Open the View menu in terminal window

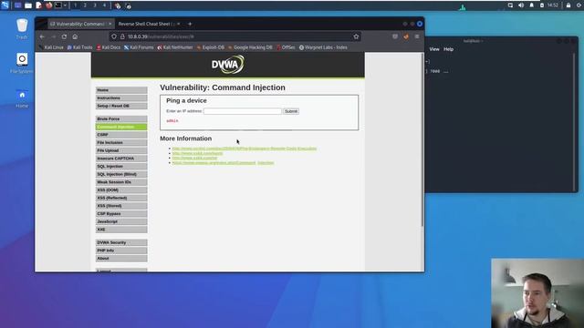click(x=434, y=49)
